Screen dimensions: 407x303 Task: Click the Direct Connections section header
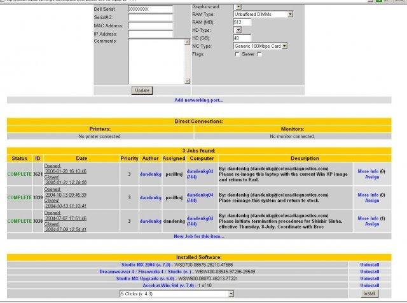199,122
